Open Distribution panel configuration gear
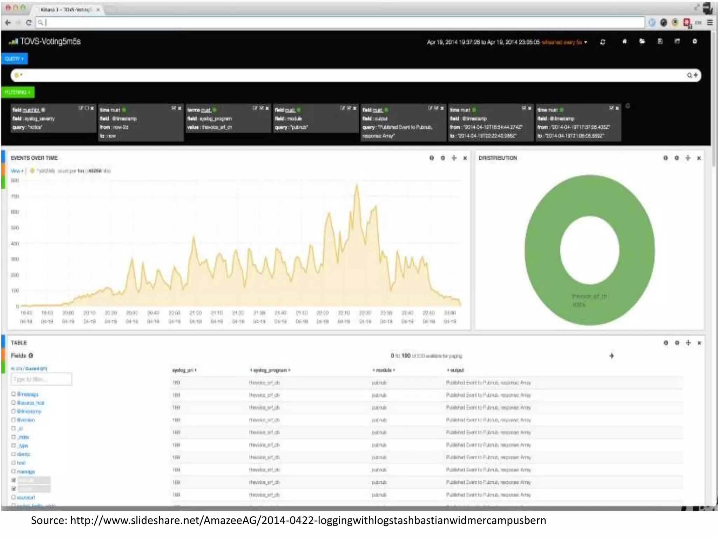718x538 pixels. tap(677, 158)
